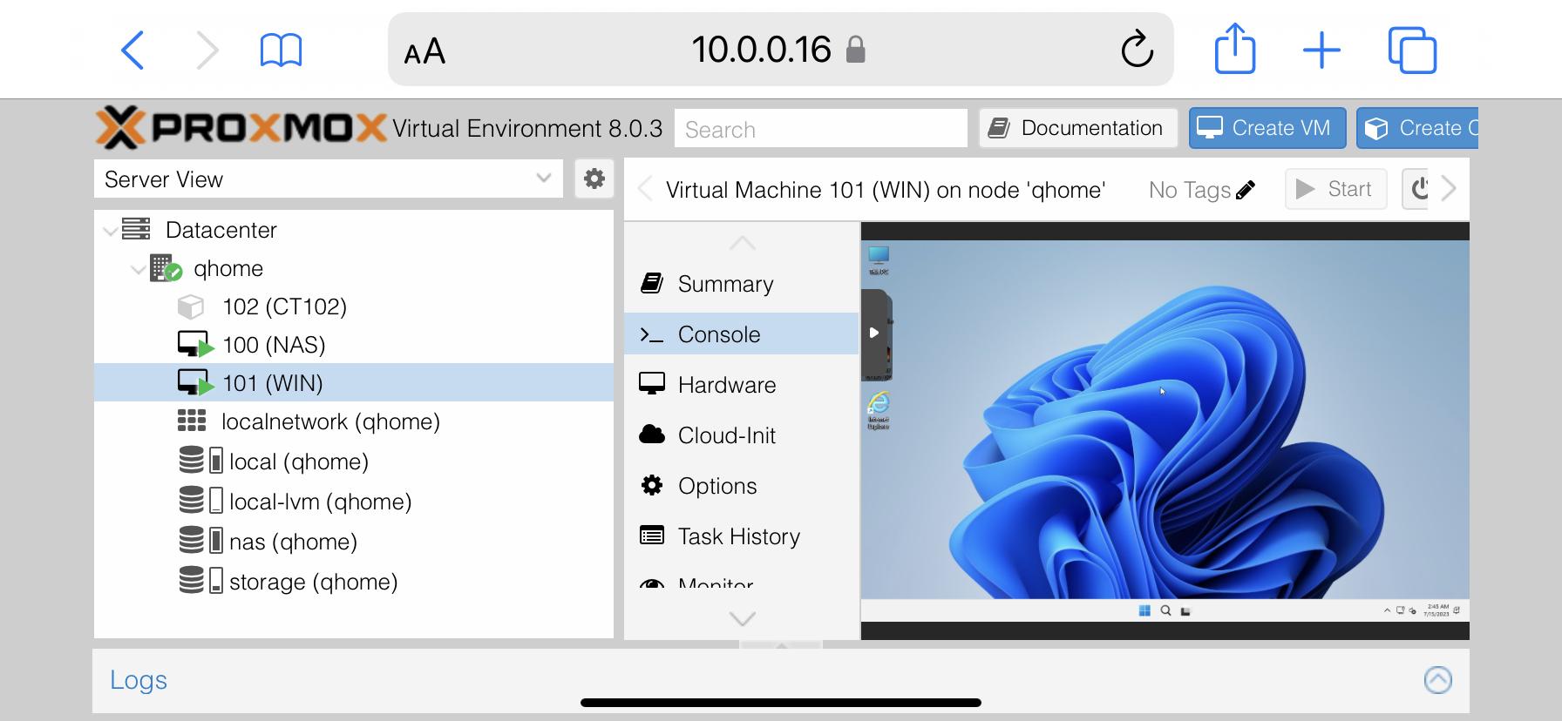Screen dimensions: 1562x721
Task: Select Datacenter in the server tree
Action: [221, 230]
